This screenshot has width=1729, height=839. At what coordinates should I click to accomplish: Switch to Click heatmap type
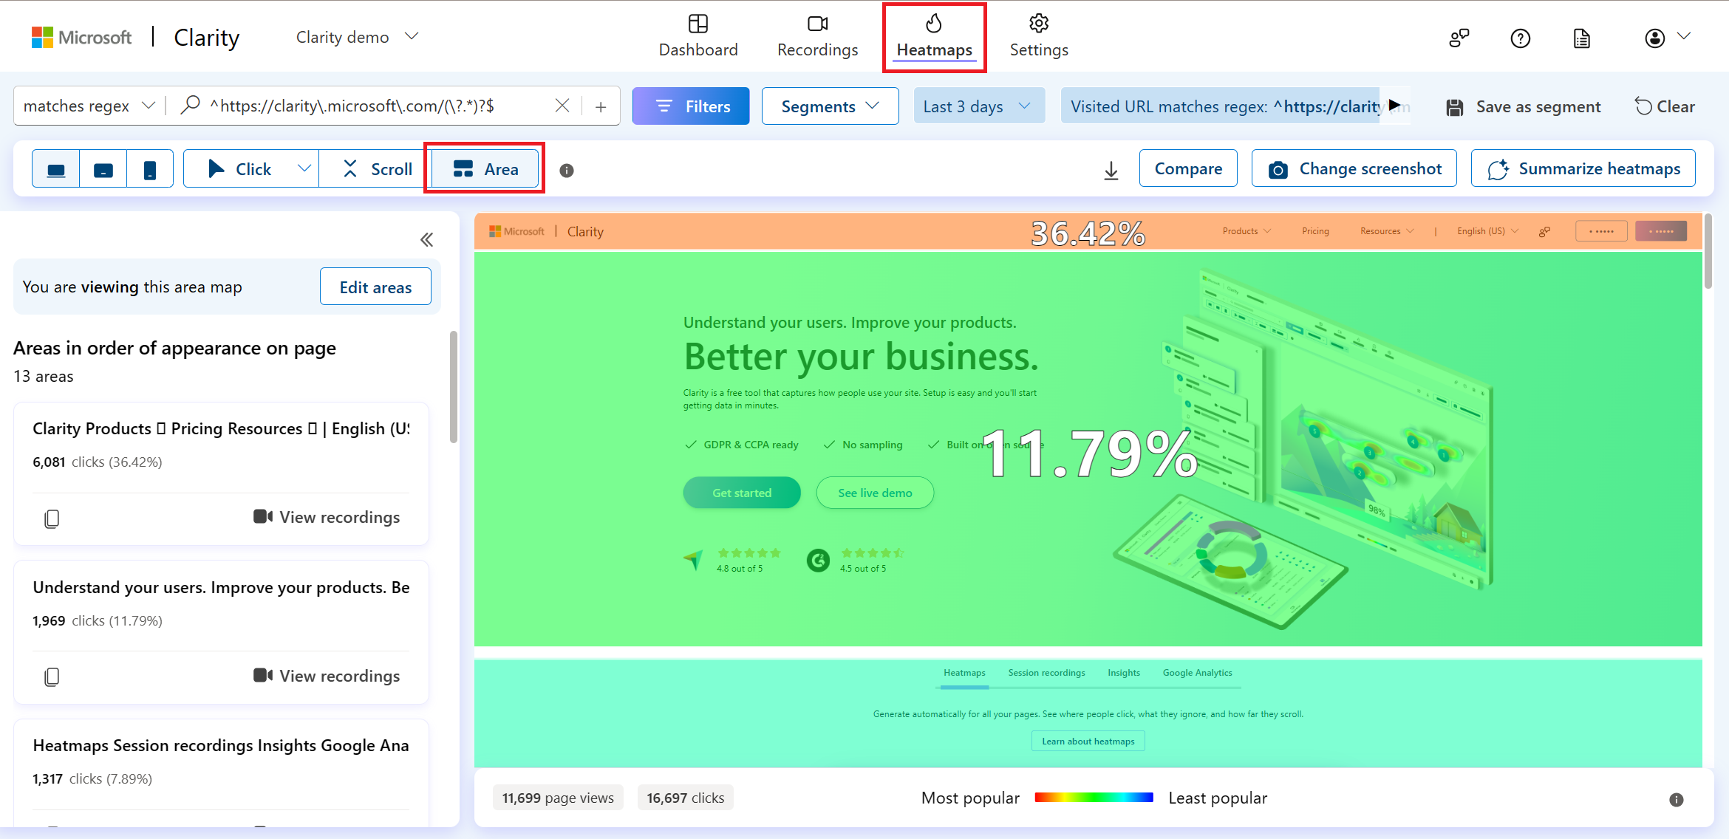[240, 169]
